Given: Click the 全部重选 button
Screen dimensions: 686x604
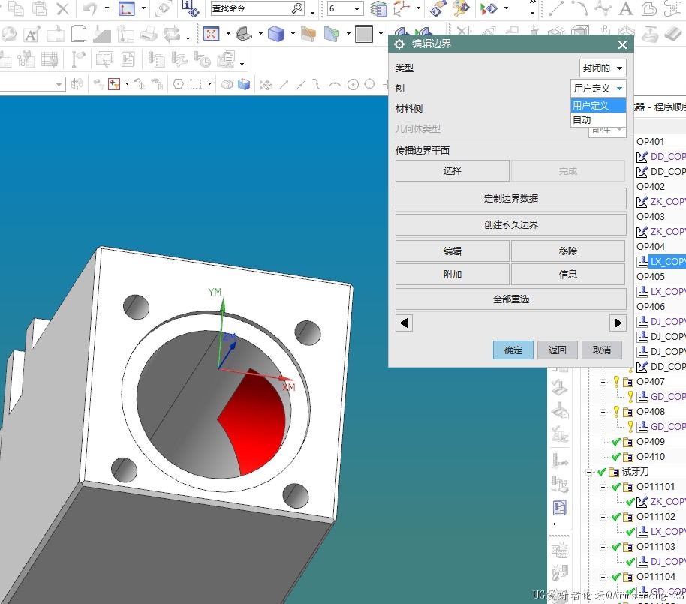Looking at the screenshot, I should click(x=511, y=299).
